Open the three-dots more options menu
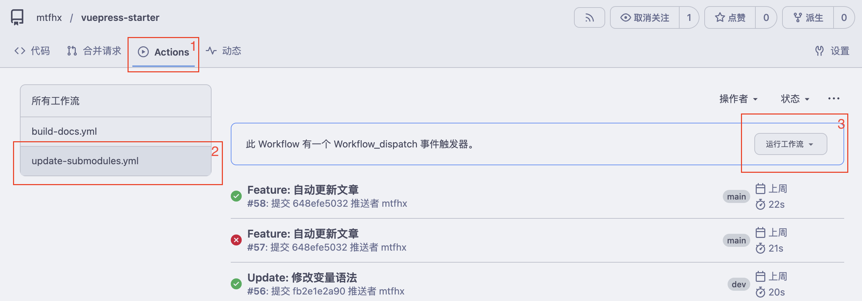 [x=834, y=99]
